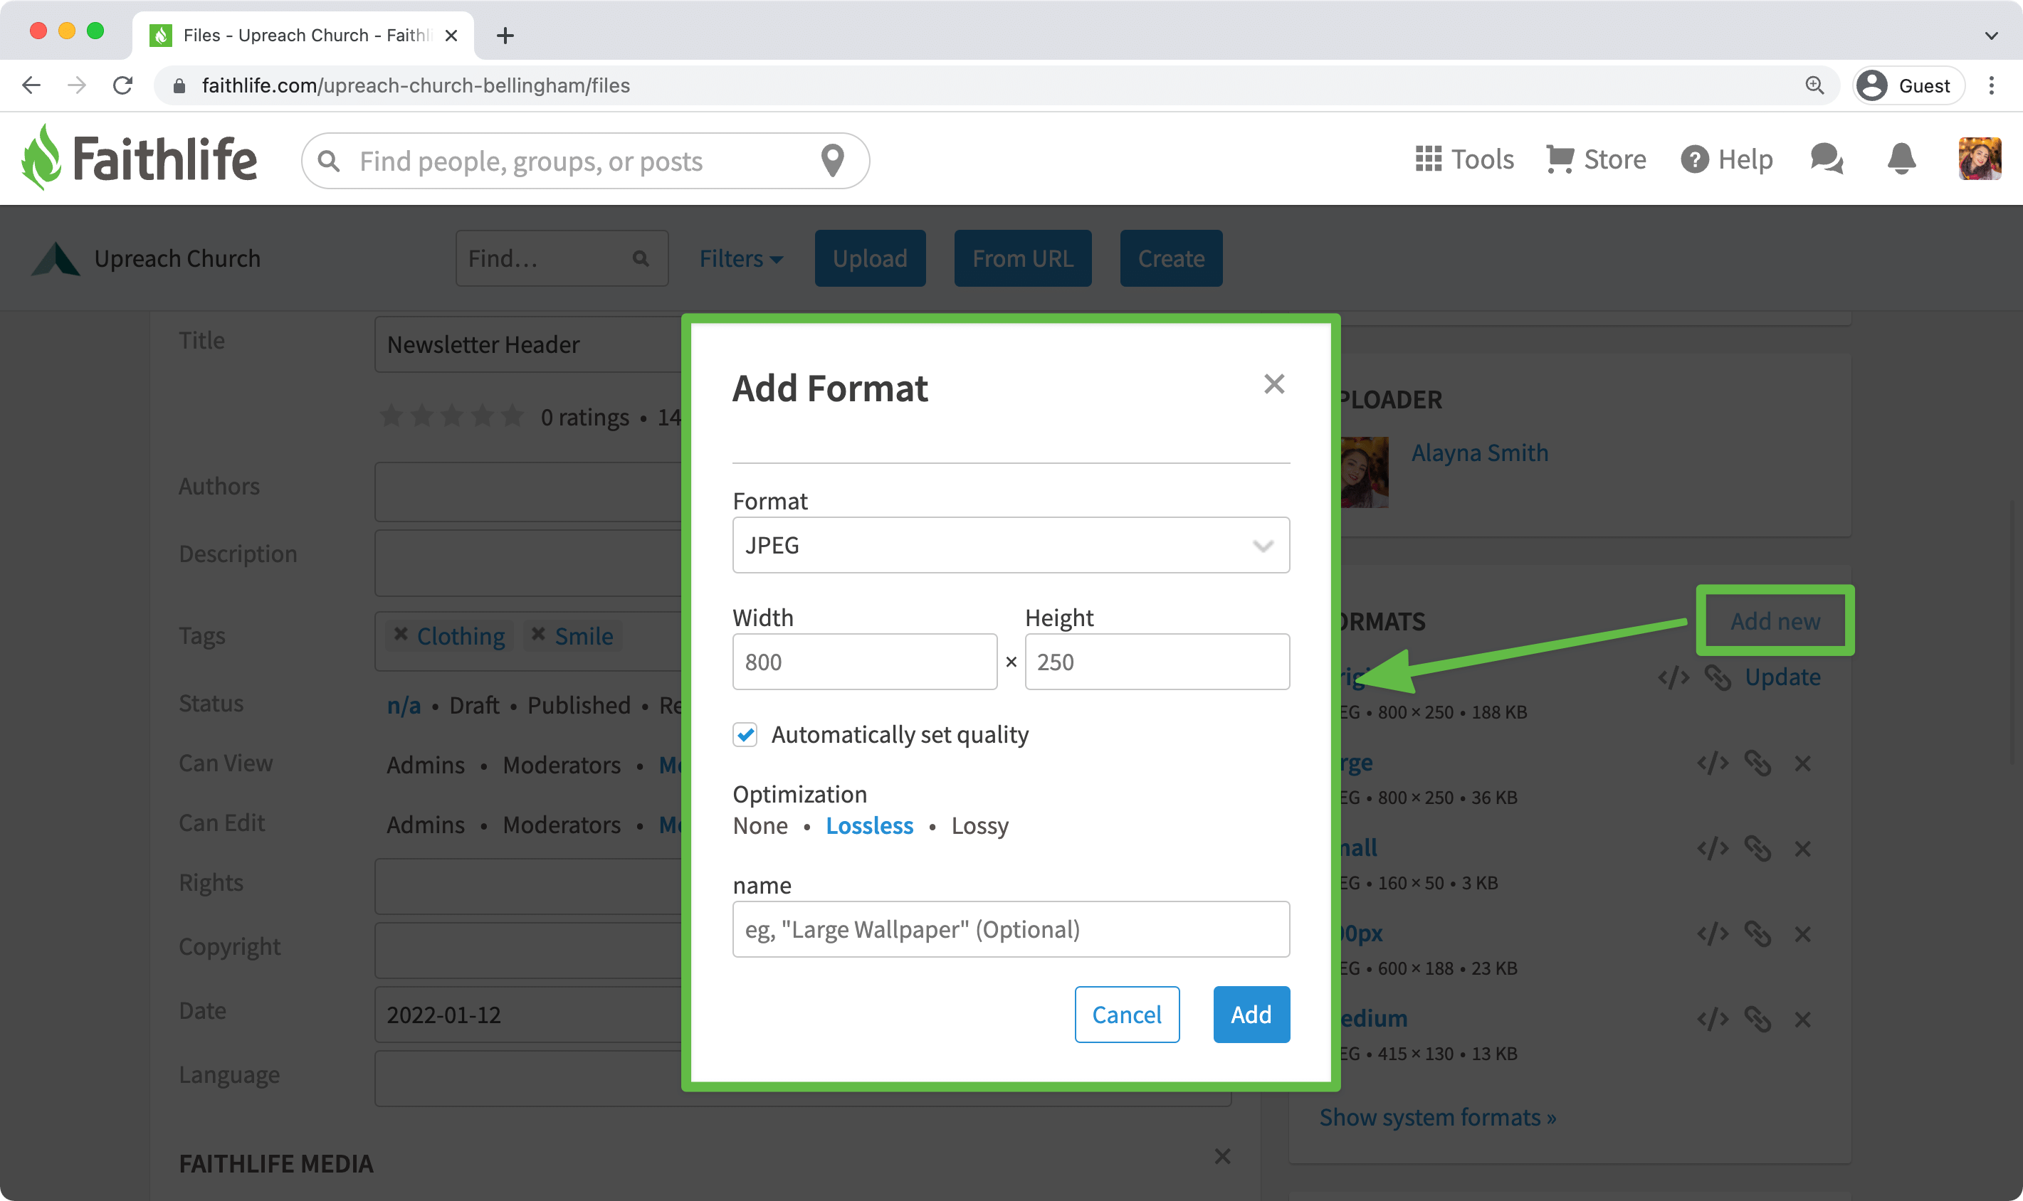The height and width of the screenshot is (1201, 2023).
Task: Click the browser zoom magnifier icon
Action: tap(1814, 86)
